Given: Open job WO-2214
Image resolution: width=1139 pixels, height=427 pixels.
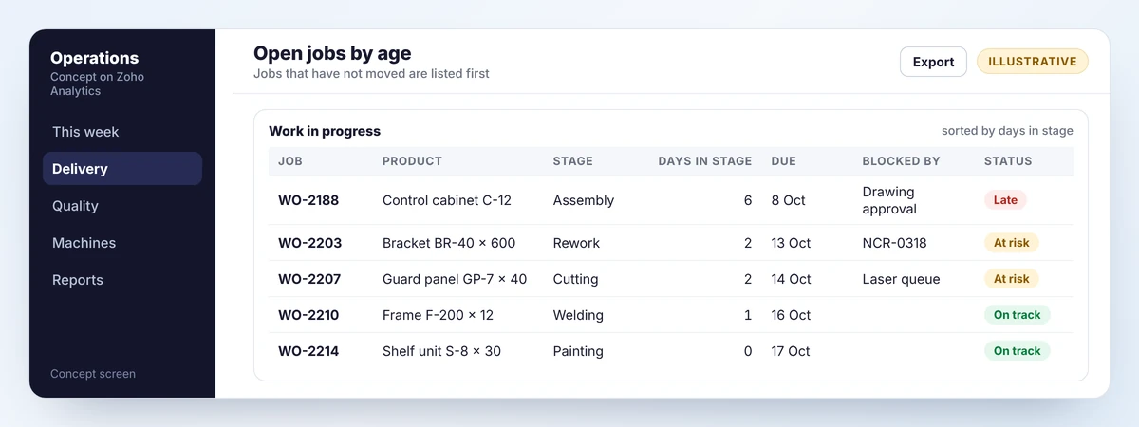Looking at the screenshot, I should (308, 351).
